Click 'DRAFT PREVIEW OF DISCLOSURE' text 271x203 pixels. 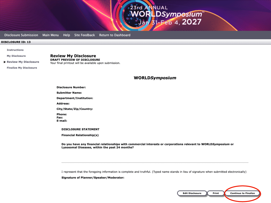[75, 60]
